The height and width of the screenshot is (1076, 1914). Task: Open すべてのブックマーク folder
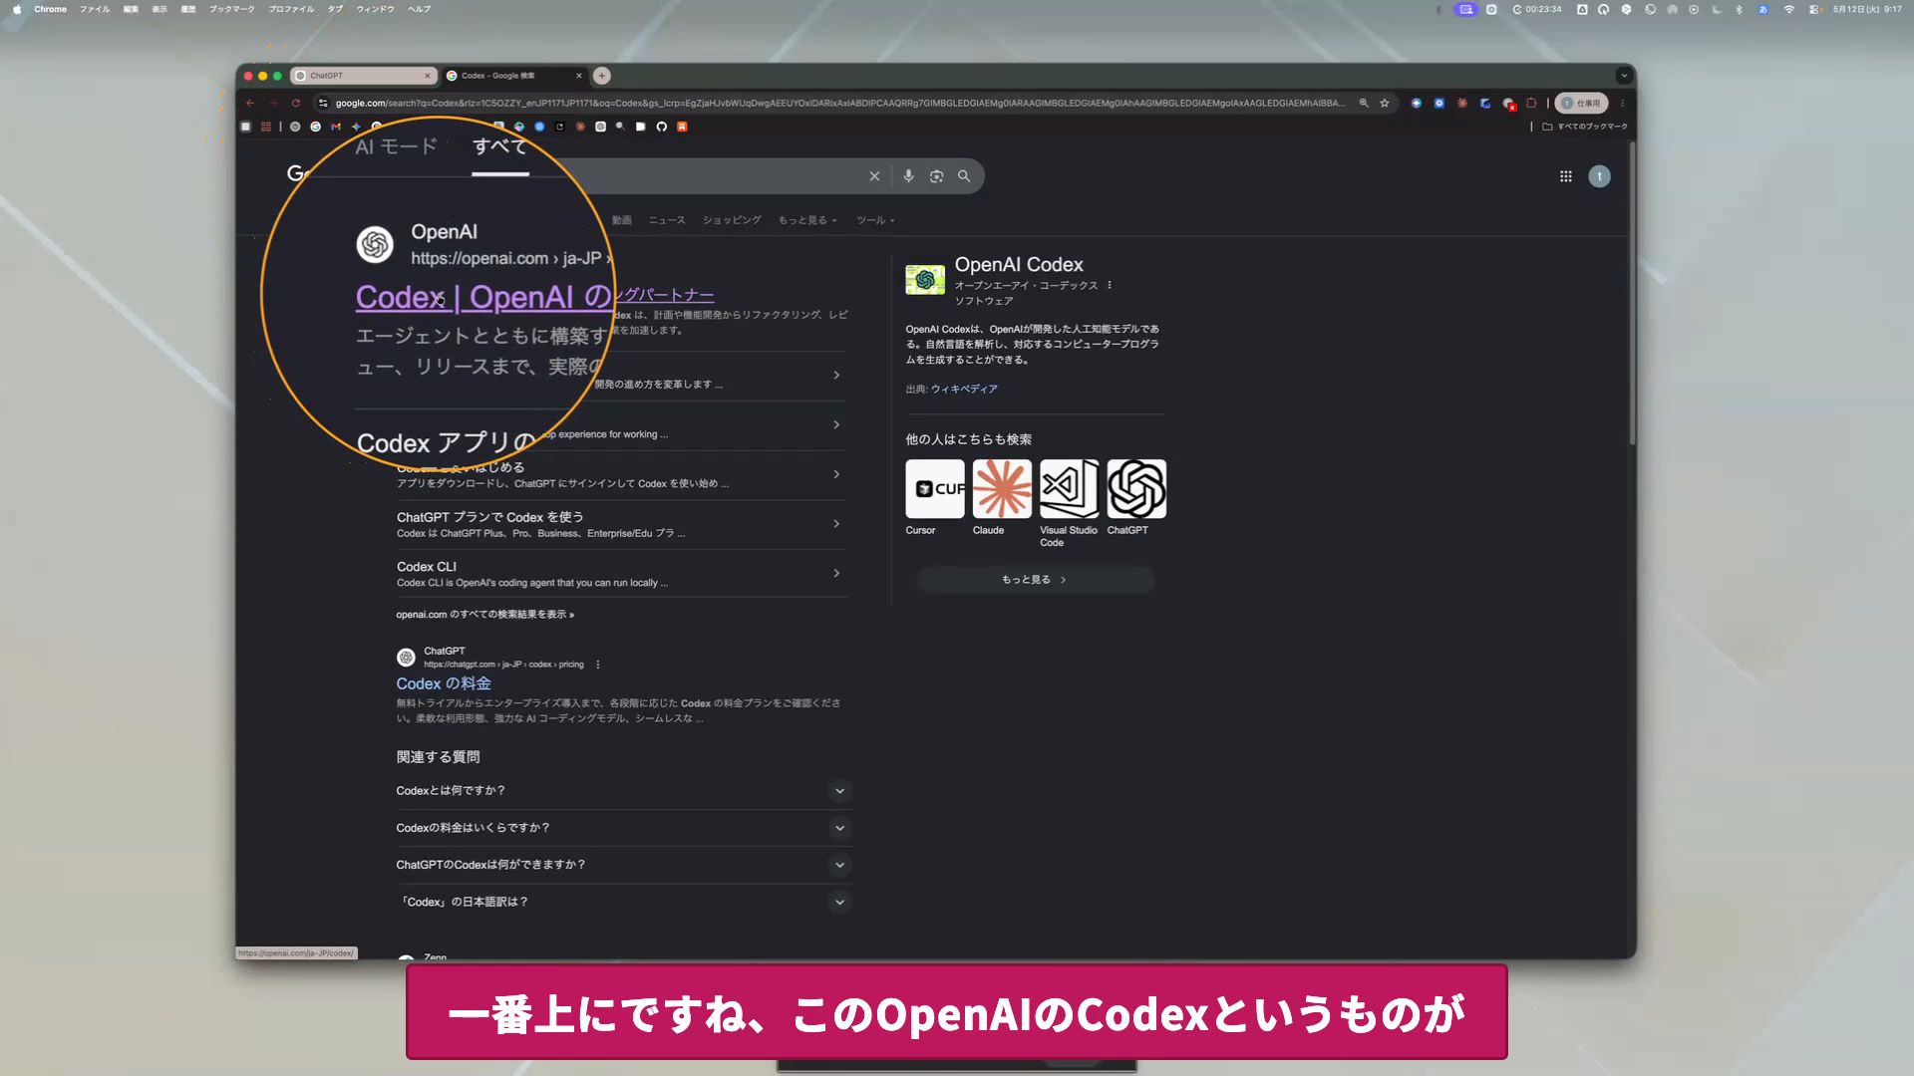tap(1585, 127)
